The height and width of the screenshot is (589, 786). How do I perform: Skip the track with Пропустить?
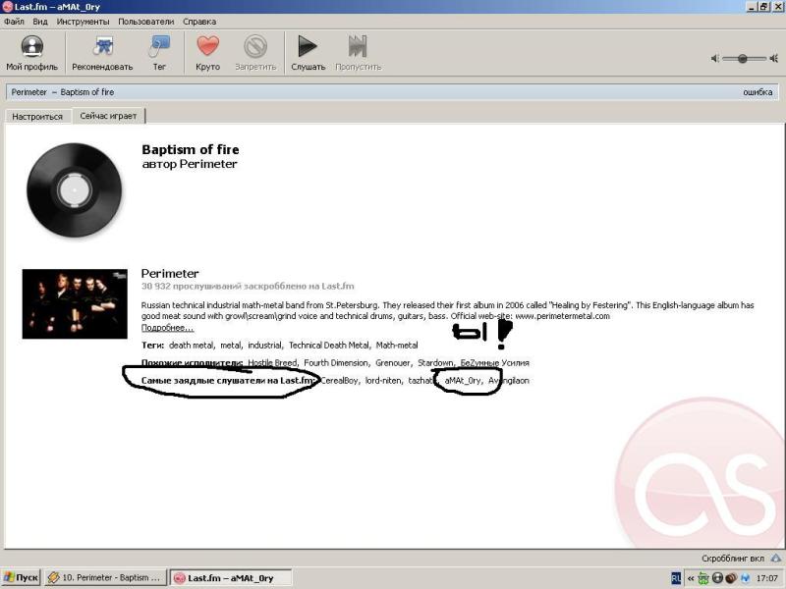(x=358, y=53)
